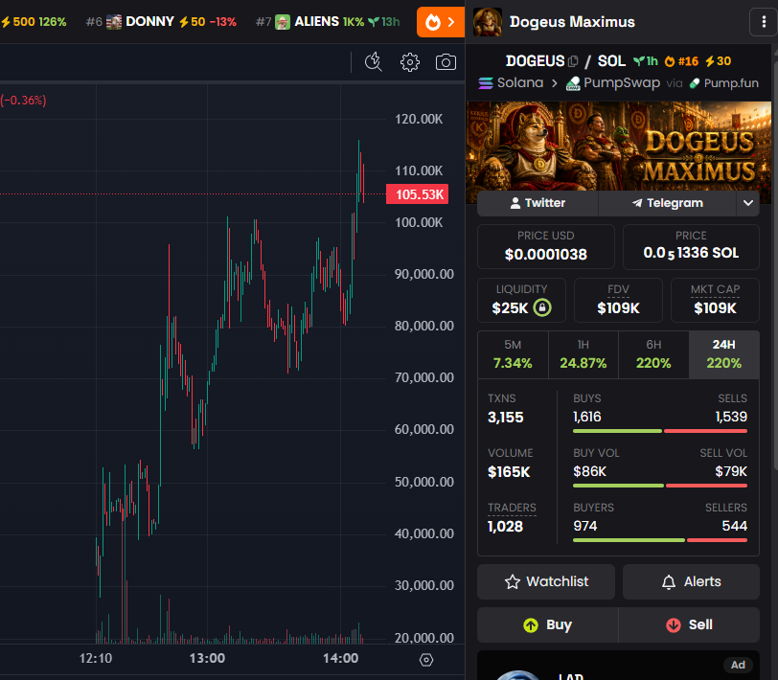
Task: Click the TRADERS 1,028 value
Action: (505, 527)
